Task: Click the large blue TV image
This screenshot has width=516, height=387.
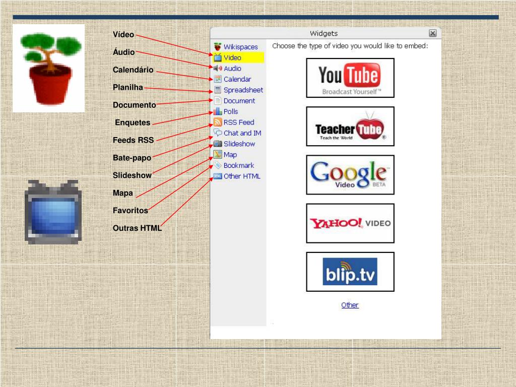Action: [x=53, y=212]
